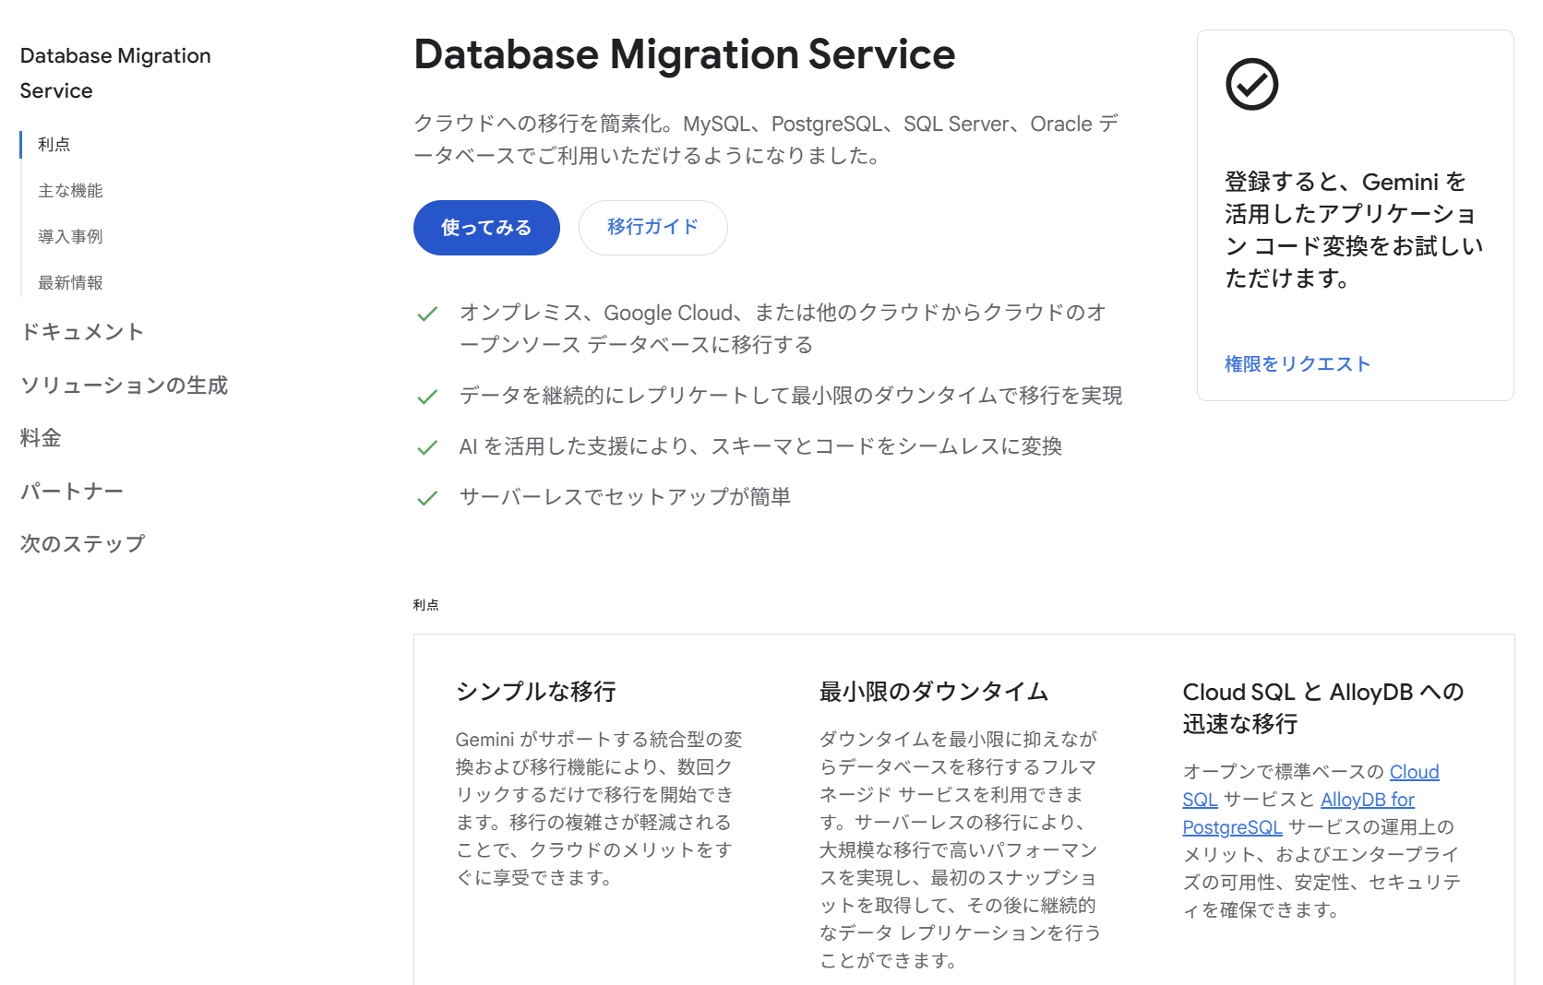The image size is (1543, 985).
Task: Click checkmark beside サーバーレスでセットアップが簡単 bullet
Action: click(x=427, y=499)
